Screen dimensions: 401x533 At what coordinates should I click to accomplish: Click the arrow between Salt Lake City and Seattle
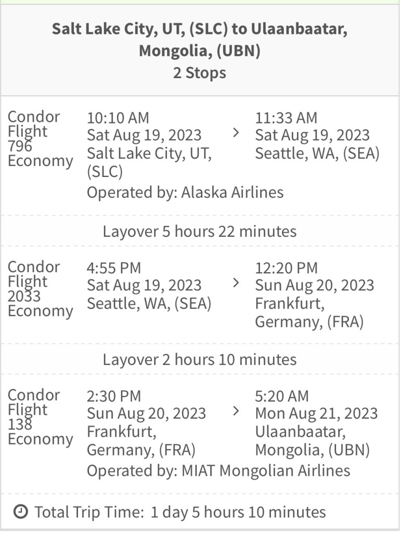pos(236,133)
